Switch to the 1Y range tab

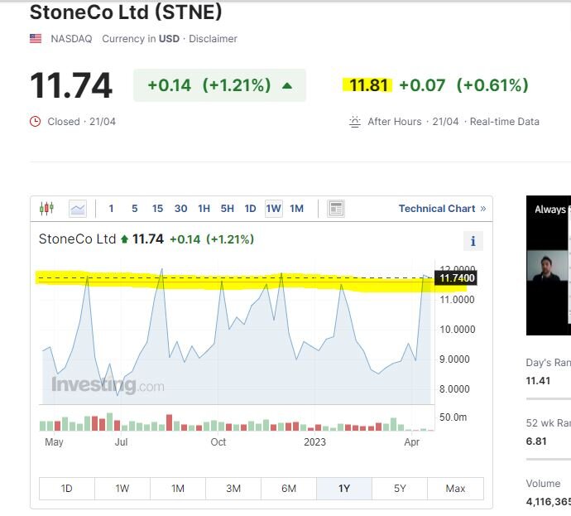[x=344, y=489]
